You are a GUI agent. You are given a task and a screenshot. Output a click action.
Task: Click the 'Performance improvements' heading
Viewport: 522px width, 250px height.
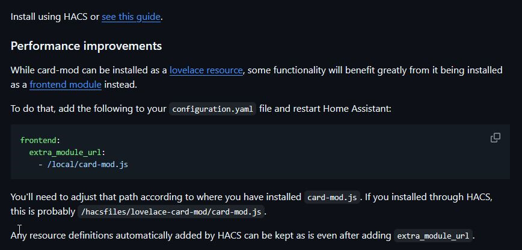tap(86, 46)
